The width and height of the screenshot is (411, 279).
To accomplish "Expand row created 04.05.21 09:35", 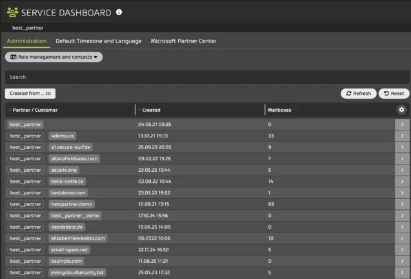I will click(402, 125).
